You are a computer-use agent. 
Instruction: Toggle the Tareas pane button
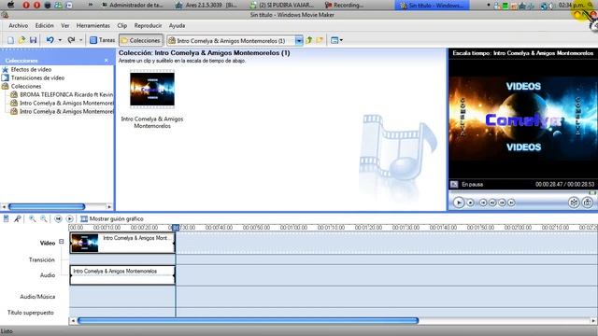[x=102, y=40]
